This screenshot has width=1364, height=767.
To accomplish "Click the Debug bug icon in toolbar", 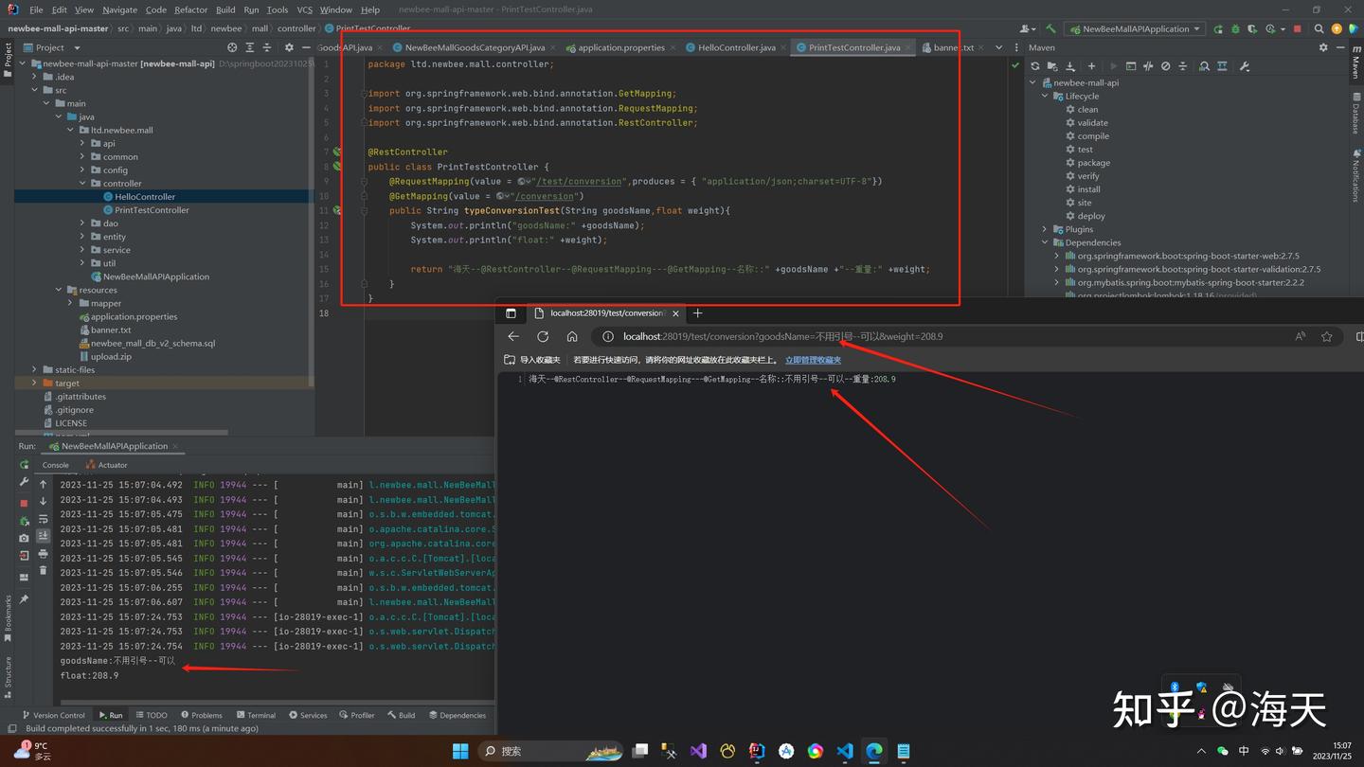I will tap(1234, 29).
